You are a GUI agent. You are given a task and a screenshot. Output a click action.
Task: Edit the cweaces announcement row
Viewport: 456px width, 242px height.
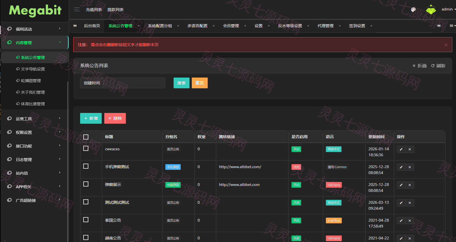[401, 149]
